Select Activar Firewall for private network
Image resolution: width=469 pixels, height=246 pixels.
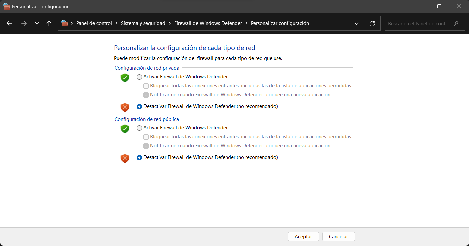pos(139,77)
